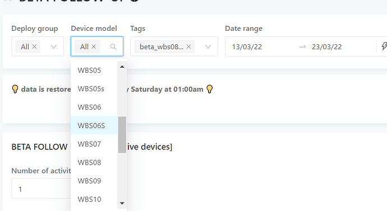
Task: Select WBS10 device model option
Action: click(x=94, y=199)
